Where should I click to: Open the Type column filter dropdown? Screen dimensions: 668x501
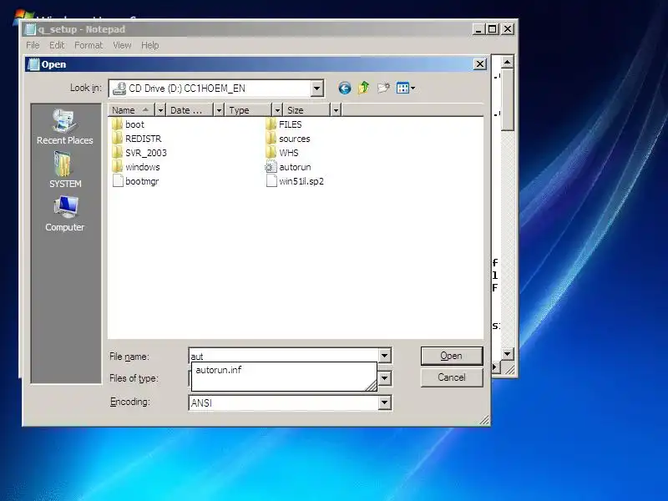tap(277, 110)
